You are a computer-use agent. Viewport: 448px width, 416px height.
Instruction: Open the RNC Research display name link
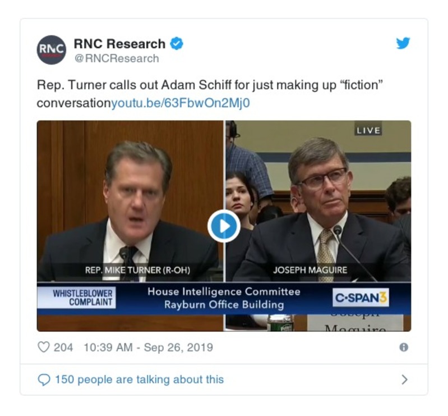coord(119,44)
